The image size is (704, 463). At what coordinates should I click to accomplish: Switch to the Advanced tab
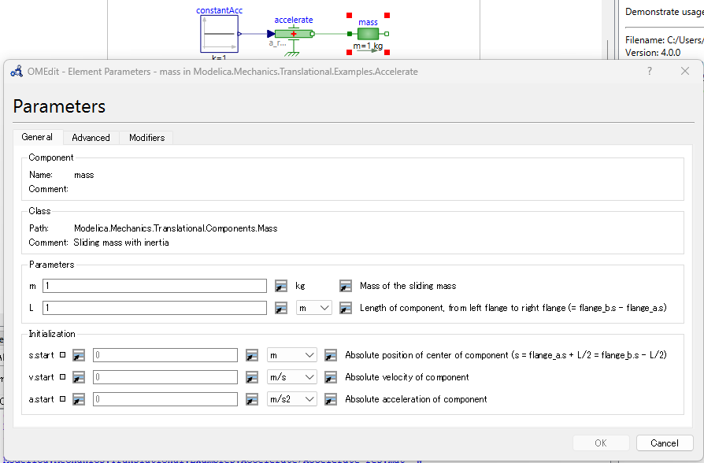click(91, 138)
